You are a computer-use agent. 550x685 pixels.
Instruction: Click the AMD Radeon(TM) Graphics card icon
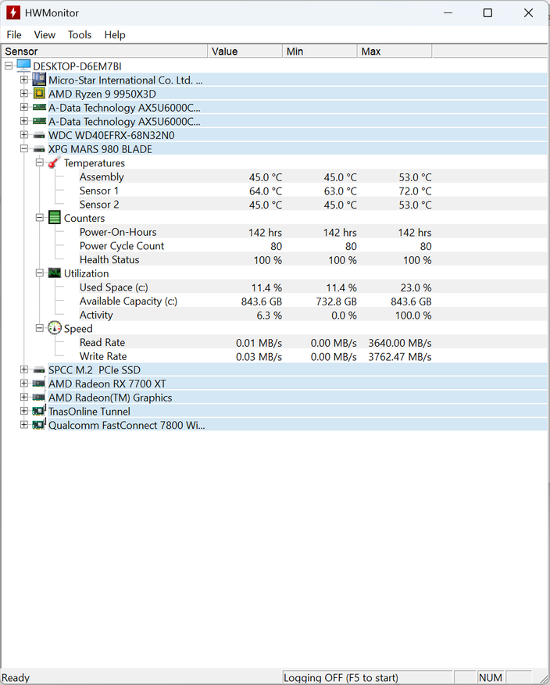[x=39, y=398]
